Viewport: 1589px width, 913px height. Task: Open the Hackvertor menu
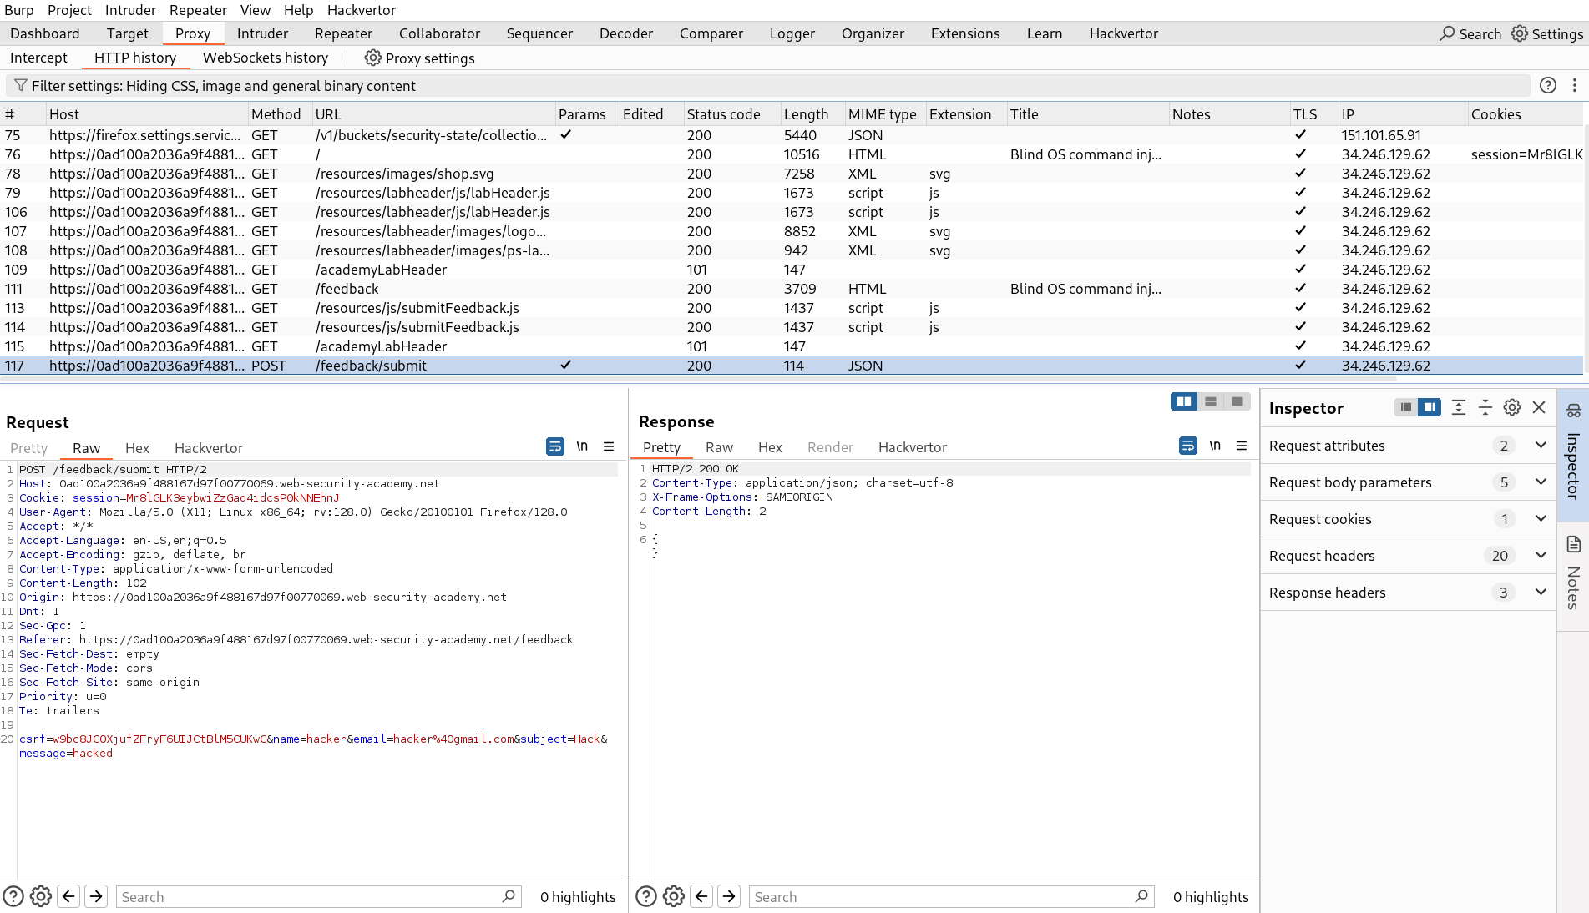362,10
